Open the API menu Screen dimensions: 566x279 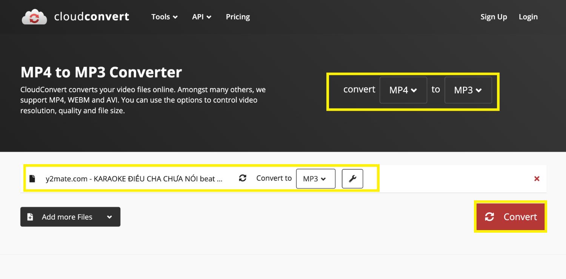point(201,17)
